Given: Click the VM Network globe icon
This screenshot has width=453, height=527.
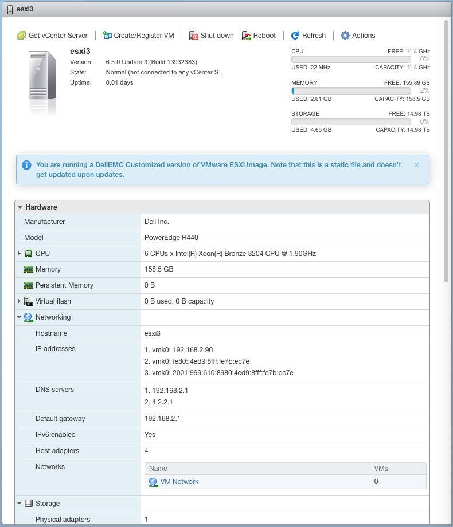Looking at the screenshot, I should (153, 482).
